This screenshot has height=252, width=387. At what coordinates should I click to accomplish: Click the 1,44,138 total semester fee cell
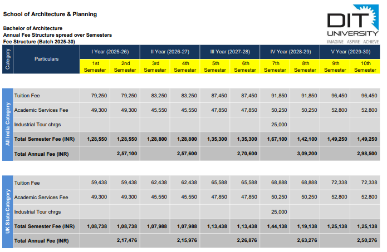click(x=276, y=226)
